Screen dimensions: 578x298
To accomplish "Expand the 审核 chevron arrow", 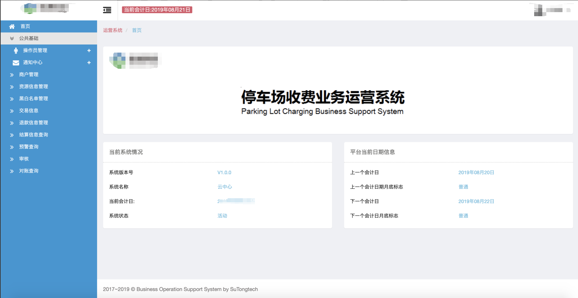I will (x=12, y=159).
